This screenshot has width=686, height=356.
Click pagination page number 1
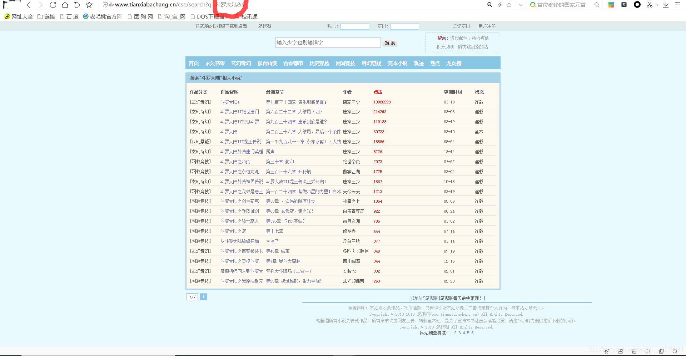click(x=203, y=297)
